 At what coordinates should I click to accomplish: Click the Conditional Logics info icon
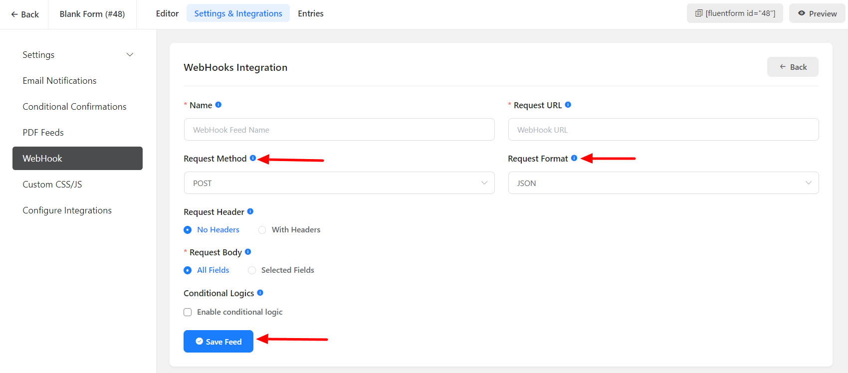tap(260, 293)
